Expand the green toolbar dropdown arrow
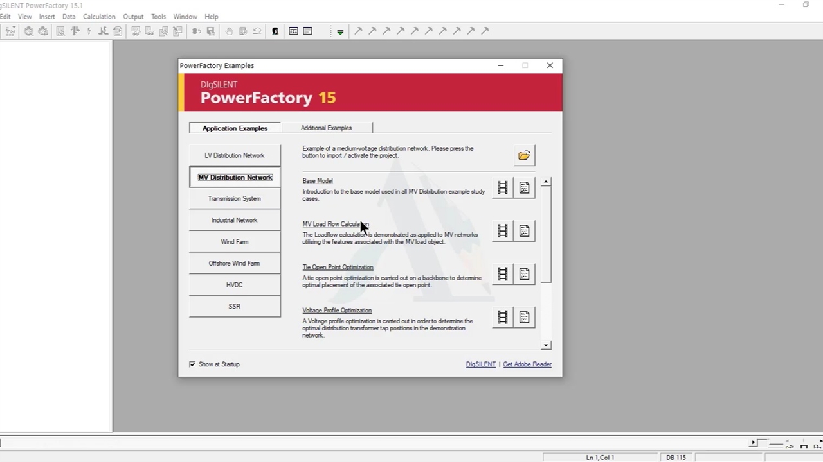The width and height of the screenshot is (823, 462). [x=340, y=31]
